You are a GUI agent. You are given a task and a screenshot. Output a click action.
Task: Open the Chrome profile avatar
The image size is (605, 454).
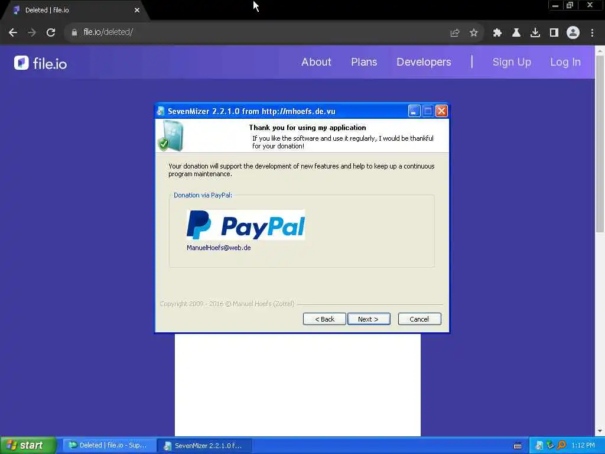(573, 33)
